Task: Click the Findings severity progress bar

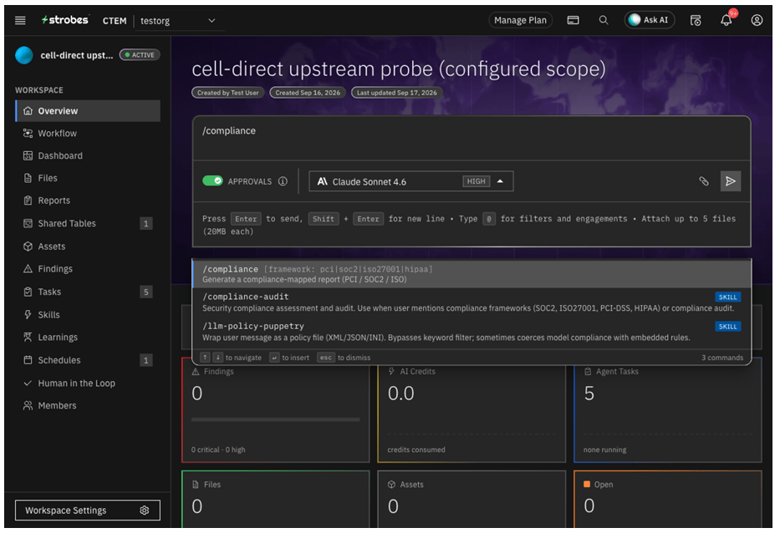Action: (x=275, y=419)
